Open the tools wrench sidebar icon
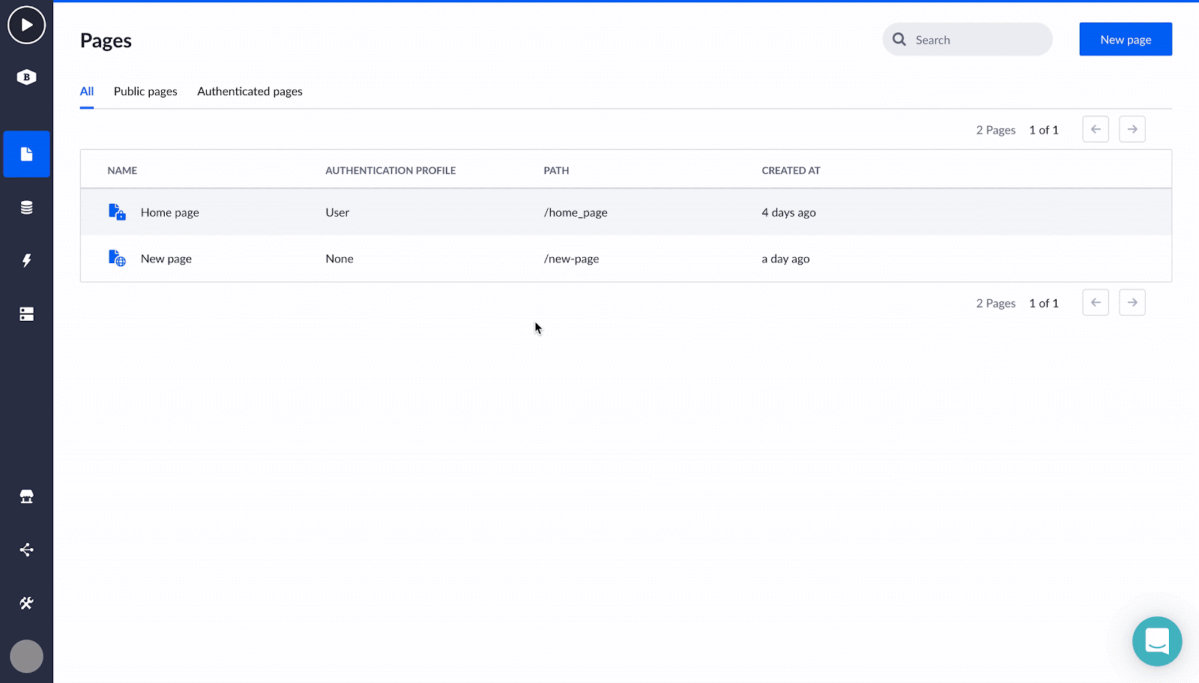Screen dimensions: 1199x683 pyautogui.click(x=26, y=603)
